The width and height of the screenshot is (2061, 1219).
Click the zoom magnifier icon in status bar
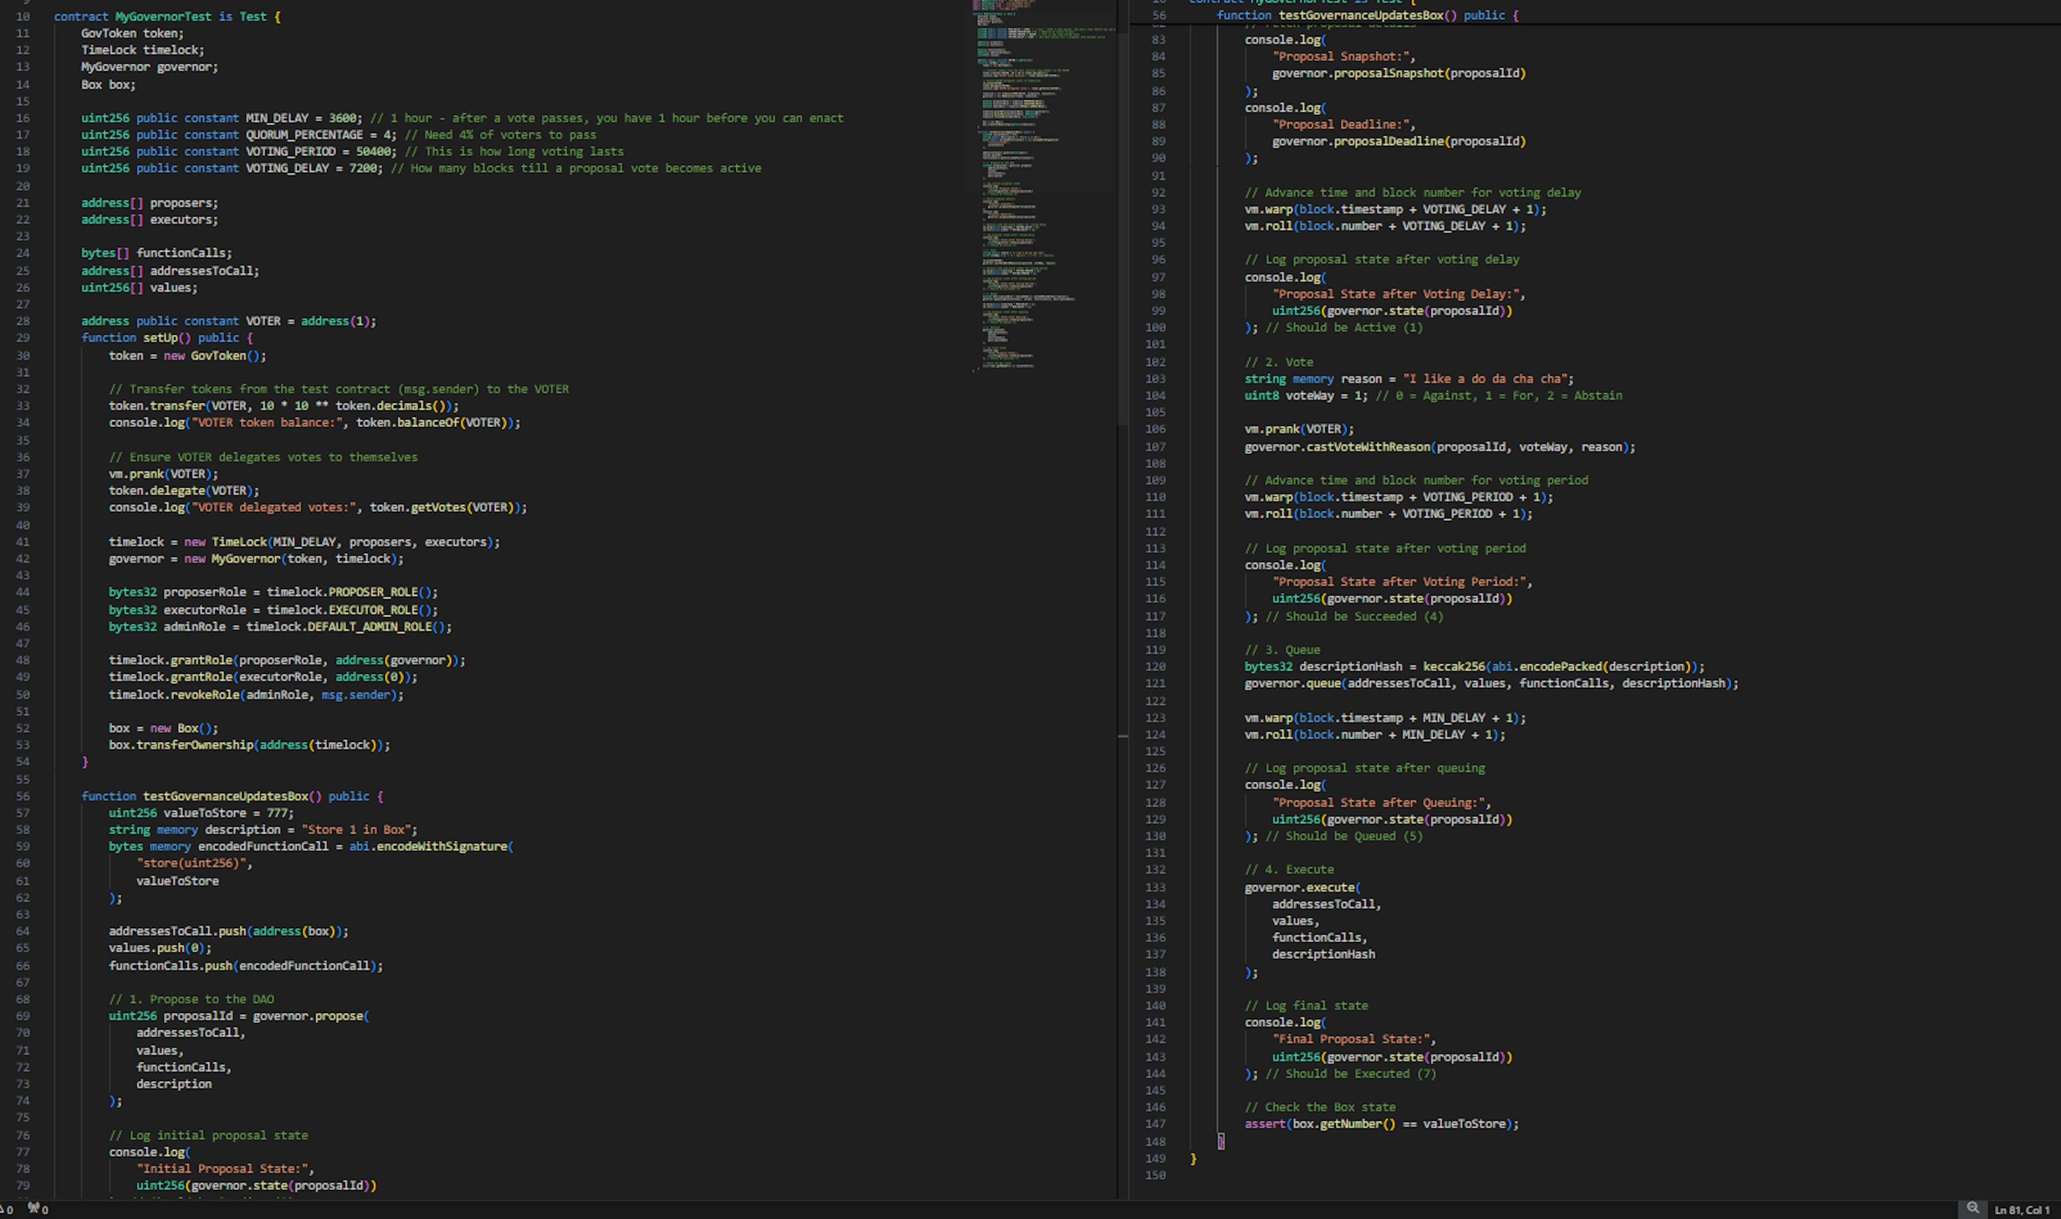[x=1972, y=1208]
